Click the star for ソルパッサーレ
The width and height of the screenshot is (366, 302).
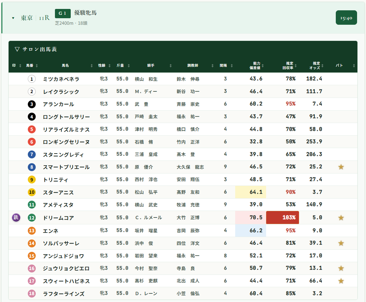point(341,243)
